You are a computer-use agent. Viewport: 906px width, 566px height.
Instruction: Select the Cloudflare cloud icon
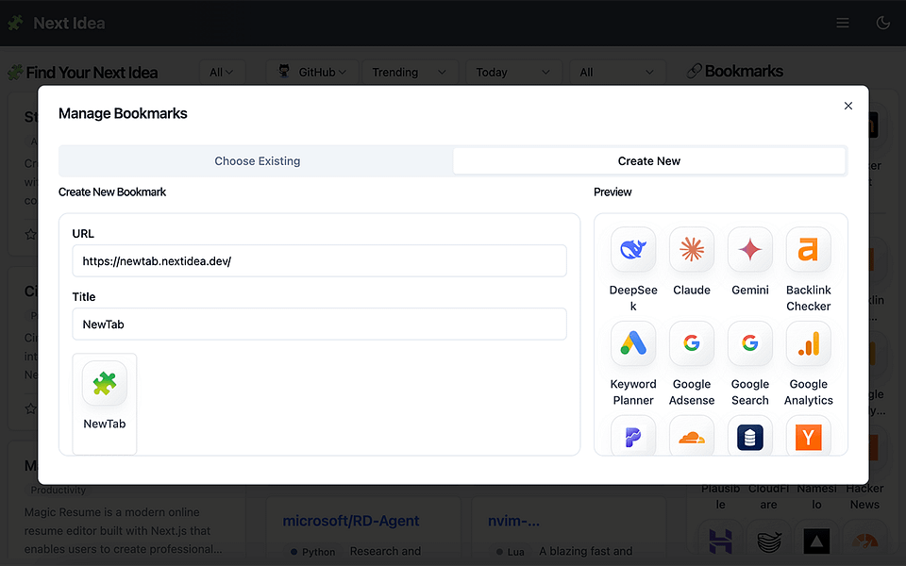tap(692, 436)
